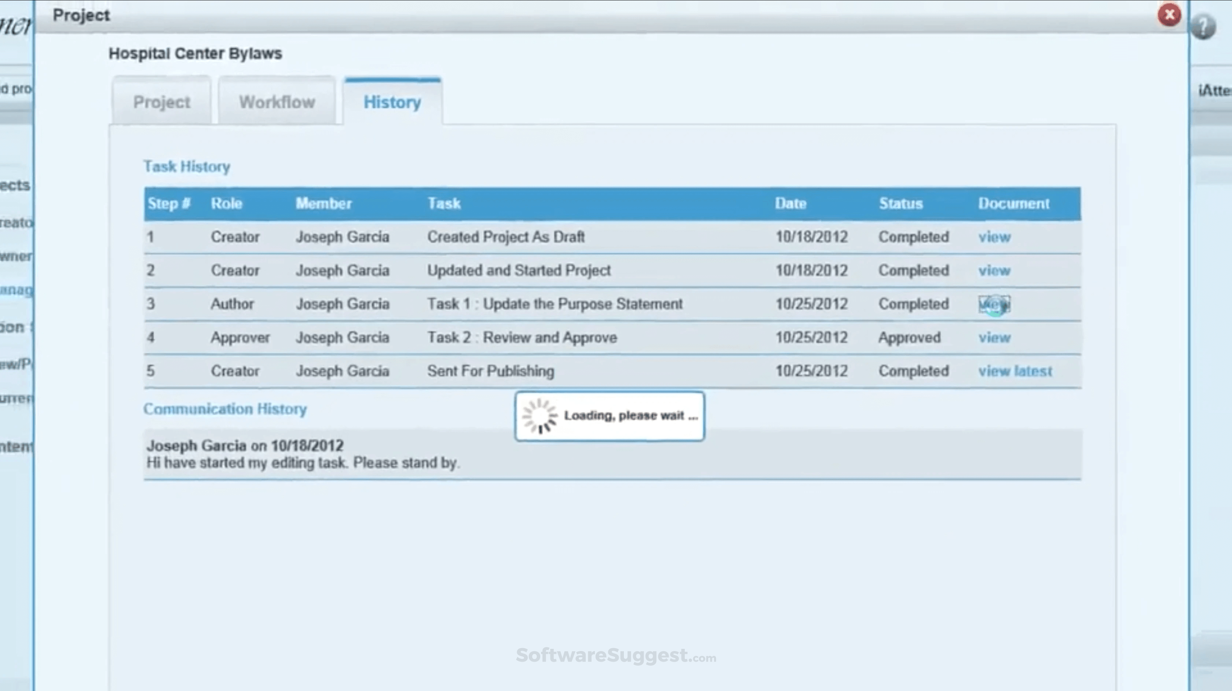Viewport: 1232px width, 691px height.
Task: Click the Status column header
Action: coord(900,203)
